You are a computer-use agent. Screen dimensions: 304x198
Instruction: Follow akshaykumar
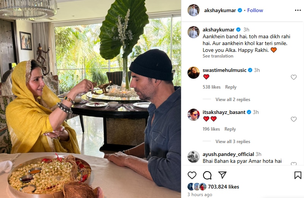click(x=255, y=10)
